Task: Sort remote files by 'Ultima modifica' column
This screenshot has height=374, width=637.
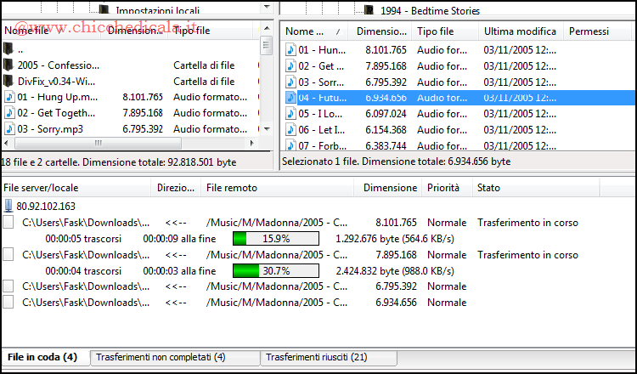Action: (x=519, y=31)
